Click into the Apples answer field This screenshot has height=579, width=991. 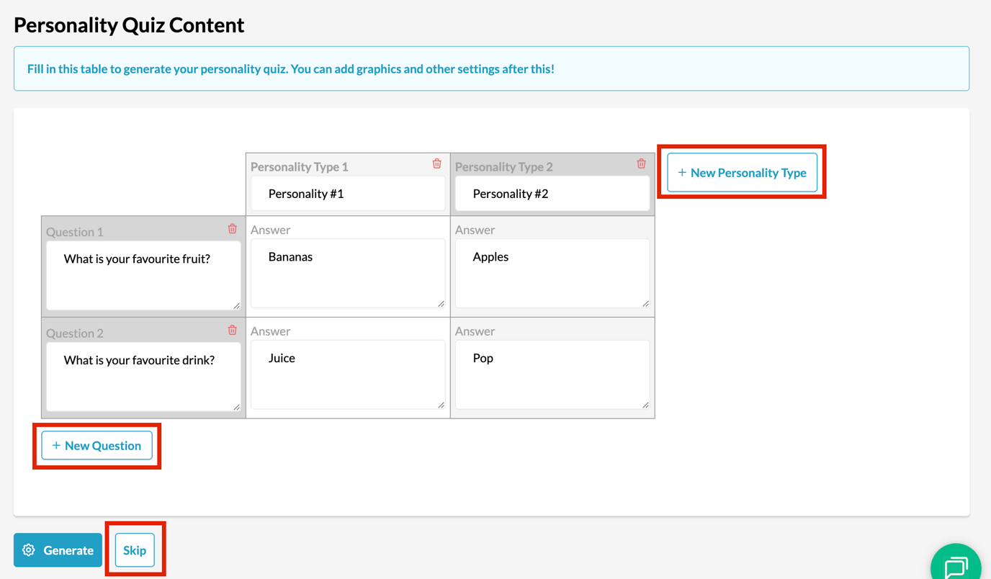tap(552, 274)
